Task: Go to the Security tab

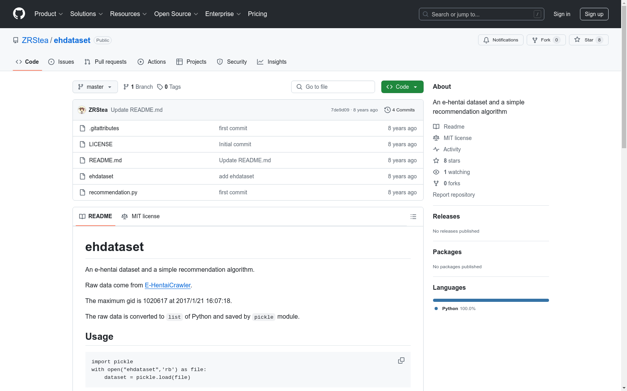Action: (232, 62)
